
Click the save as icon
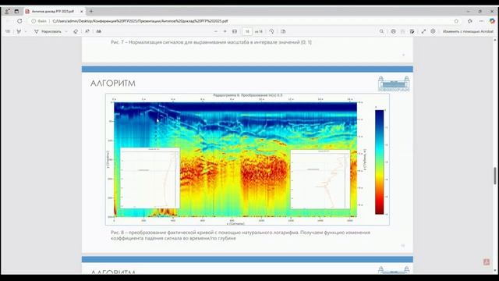click(x=412, y=31)
